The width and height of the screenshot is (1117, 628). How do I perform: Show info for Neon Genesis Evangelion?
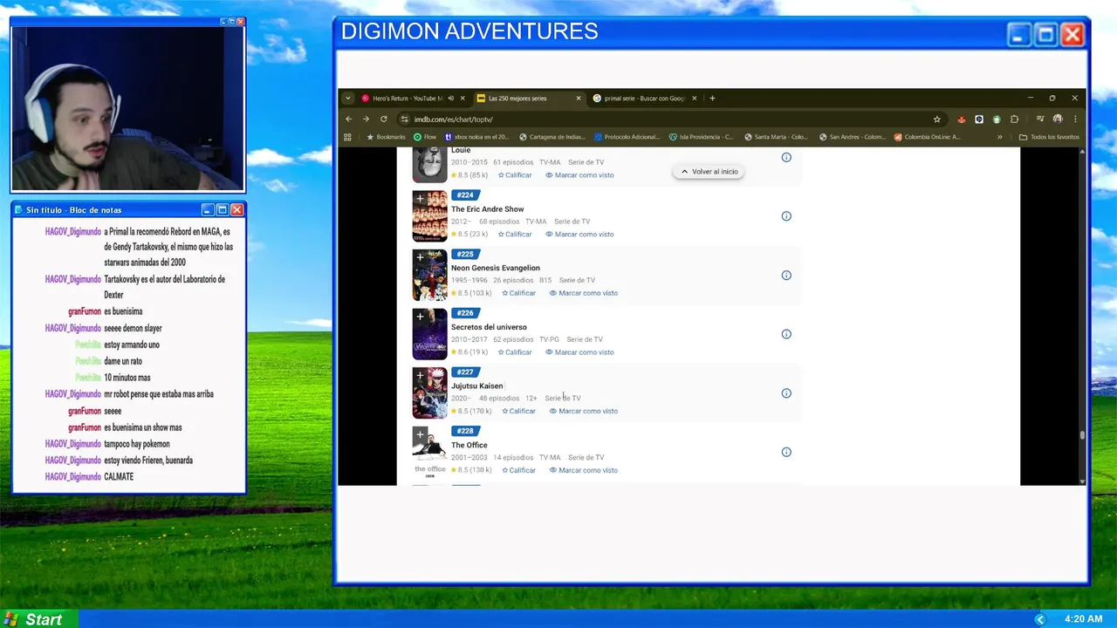(786, 276)
